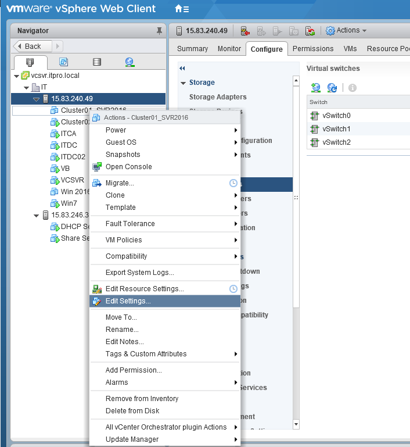410x447 pixels.
Task: Expand the Update Manager submenu
Action: pyautogui.click(x=165, y=439)
